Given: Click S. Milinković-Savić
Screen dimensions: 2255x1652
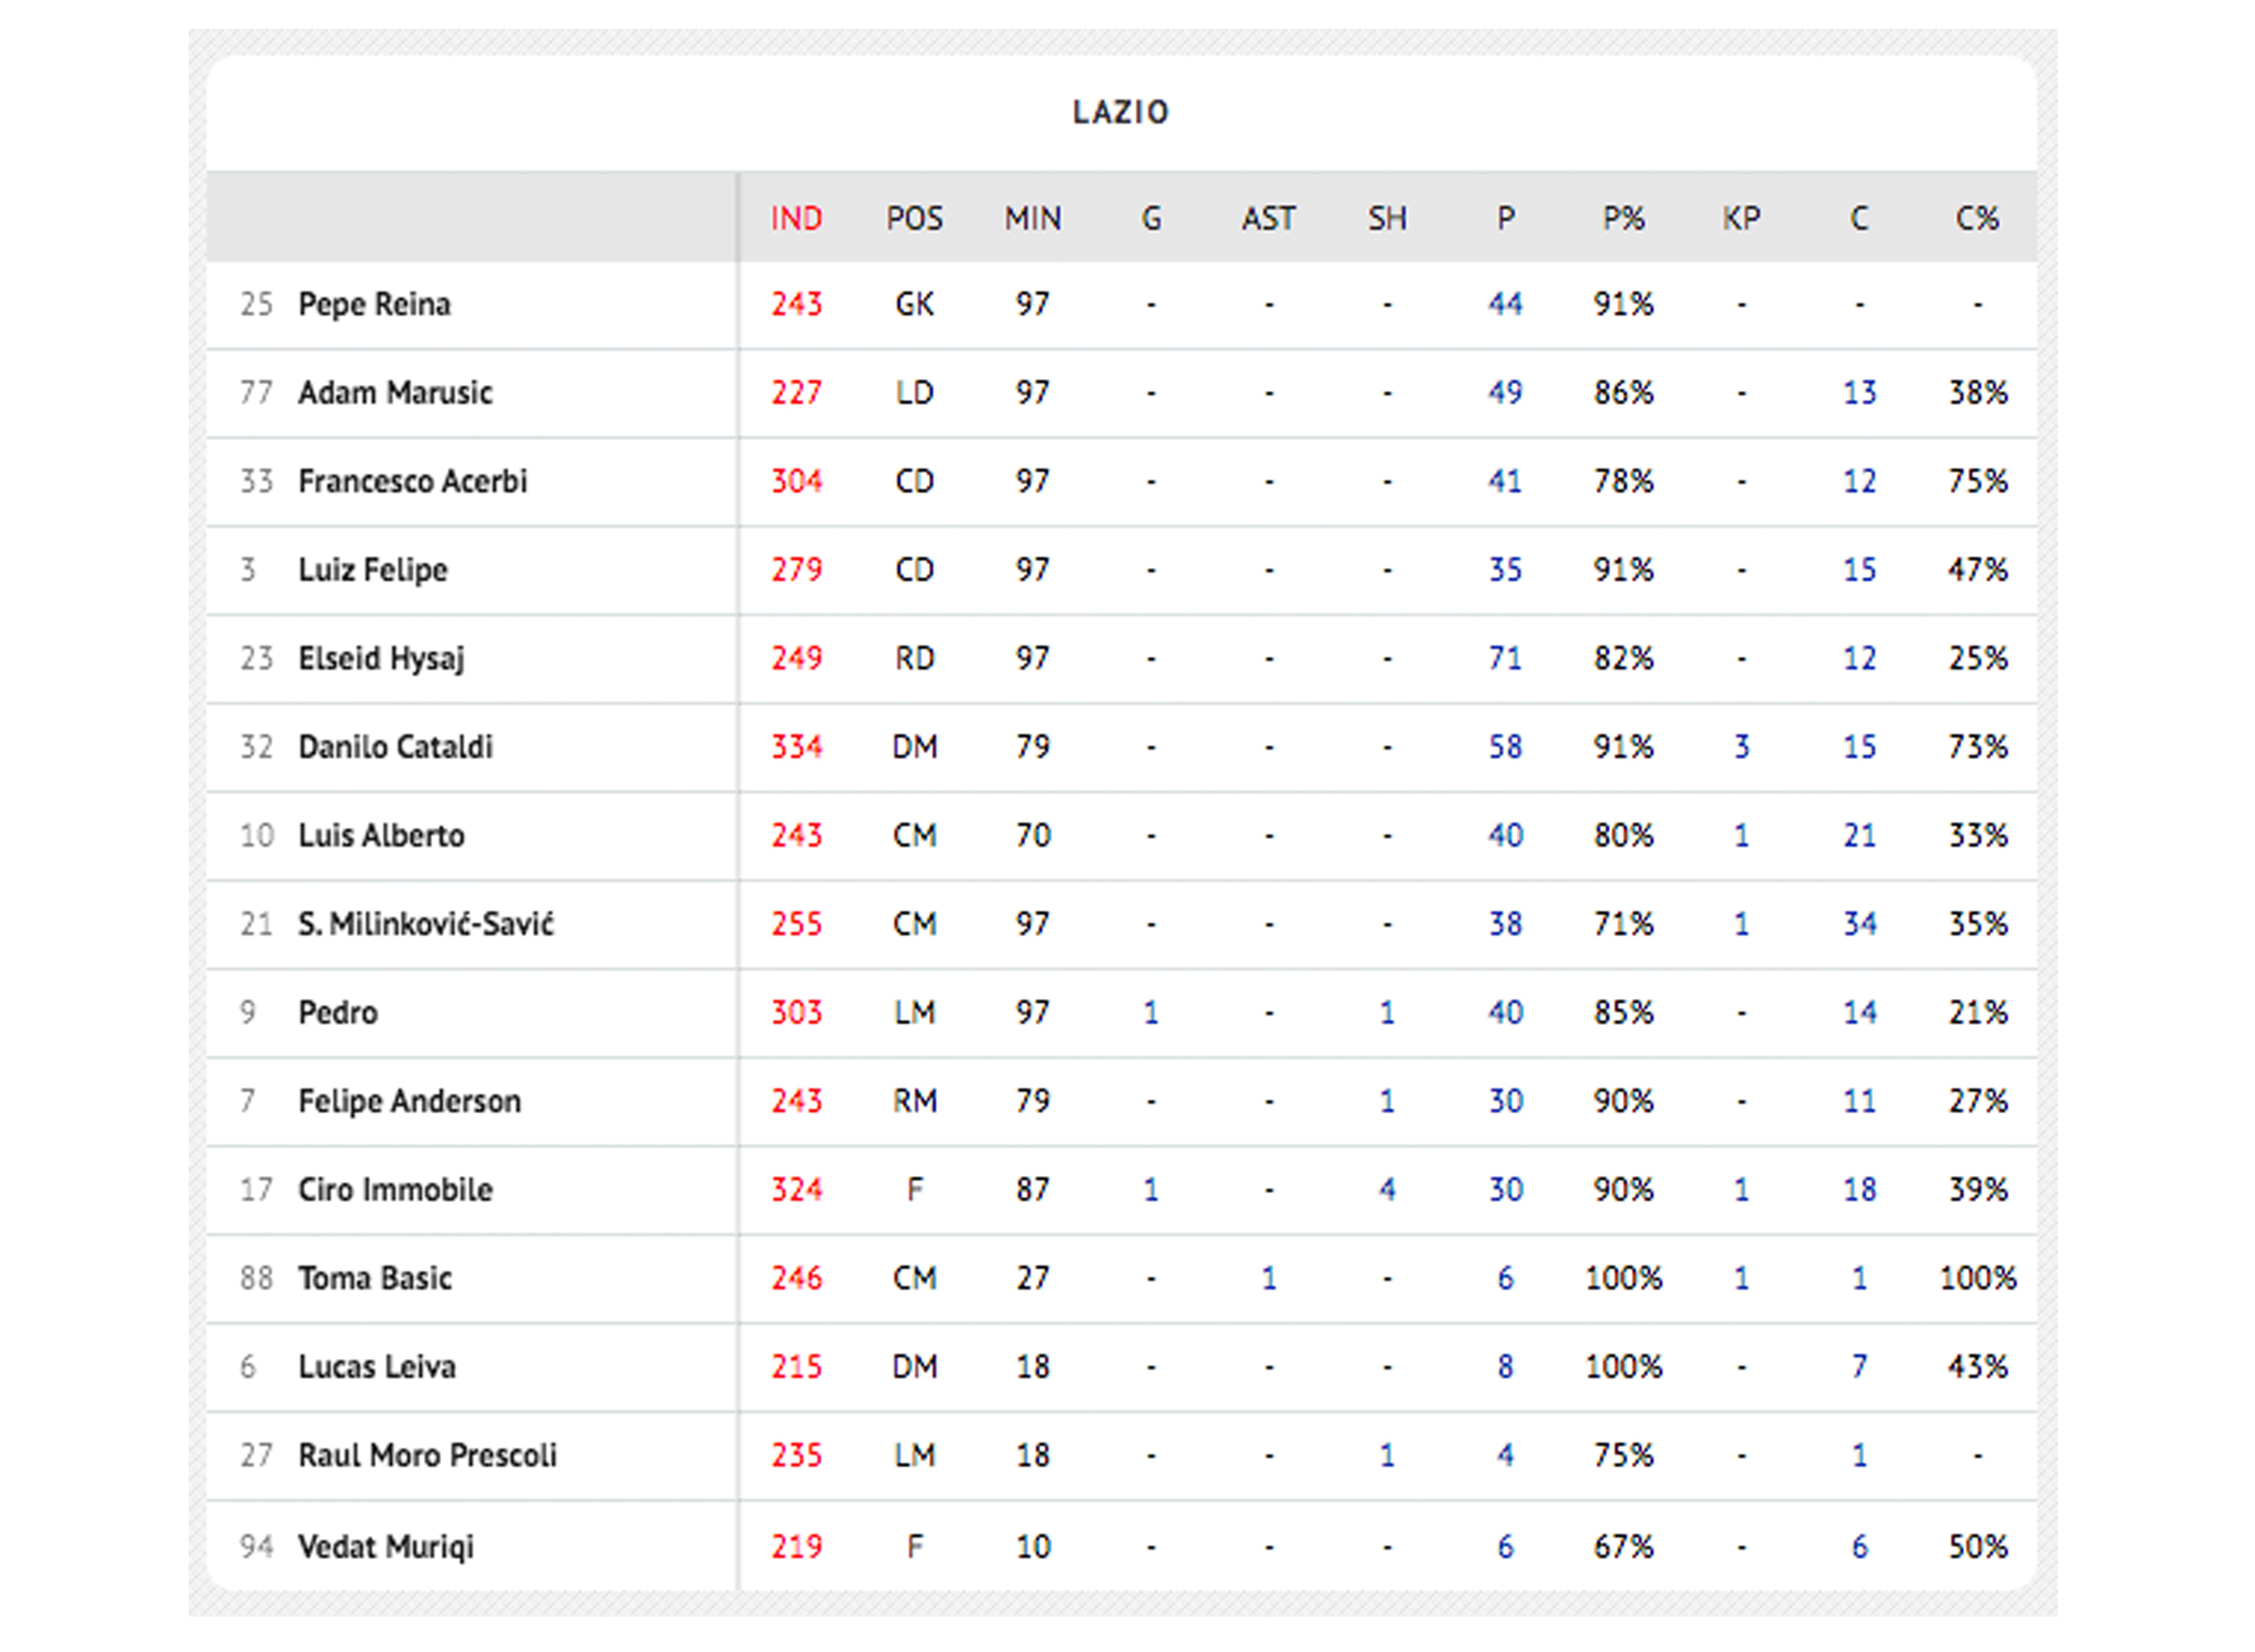Looking at the screenshot, I should pyautogui.click(x=425, y=924).
